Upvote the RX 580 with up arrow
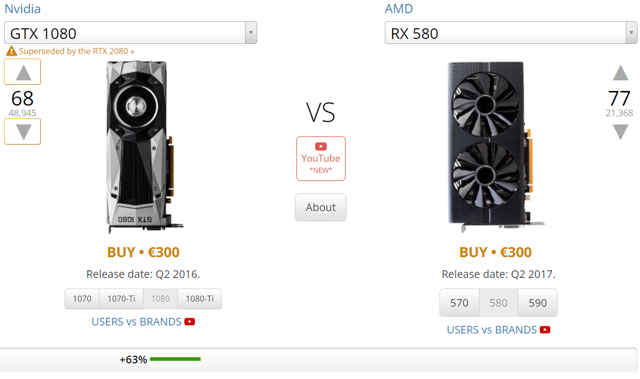 620,73
